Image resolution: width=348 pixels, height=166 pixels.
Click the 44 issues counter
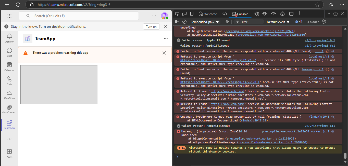(x=299, y=22)
